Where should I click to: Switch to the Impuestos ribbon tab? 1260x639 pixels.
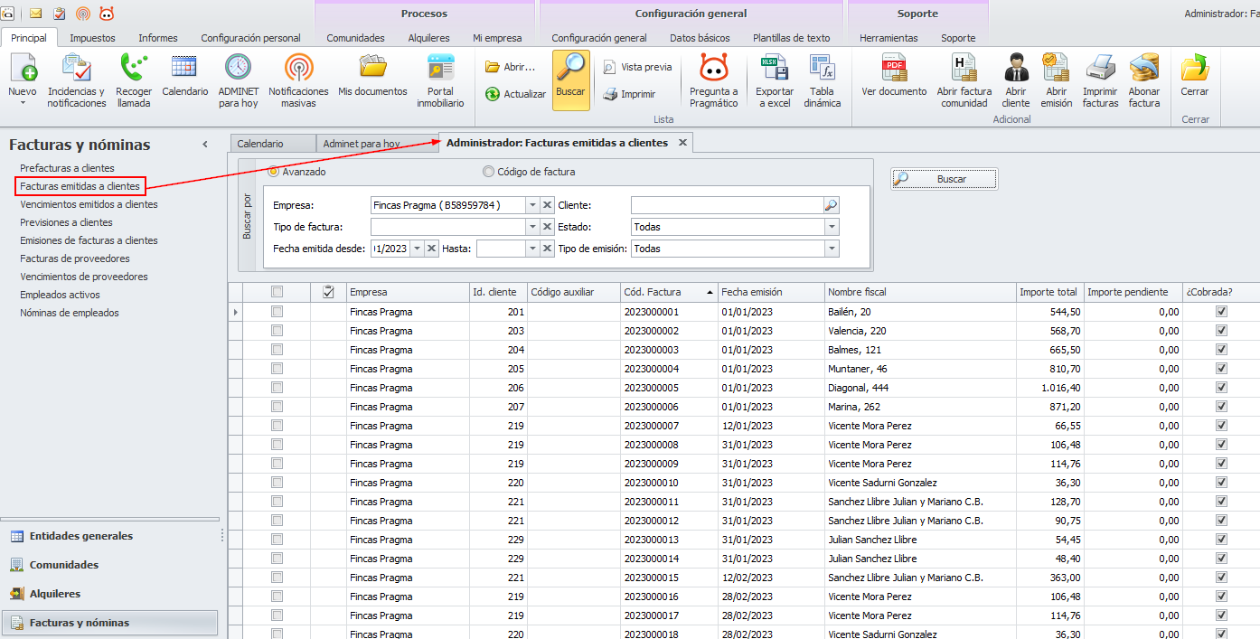click(x=92, y=38)
